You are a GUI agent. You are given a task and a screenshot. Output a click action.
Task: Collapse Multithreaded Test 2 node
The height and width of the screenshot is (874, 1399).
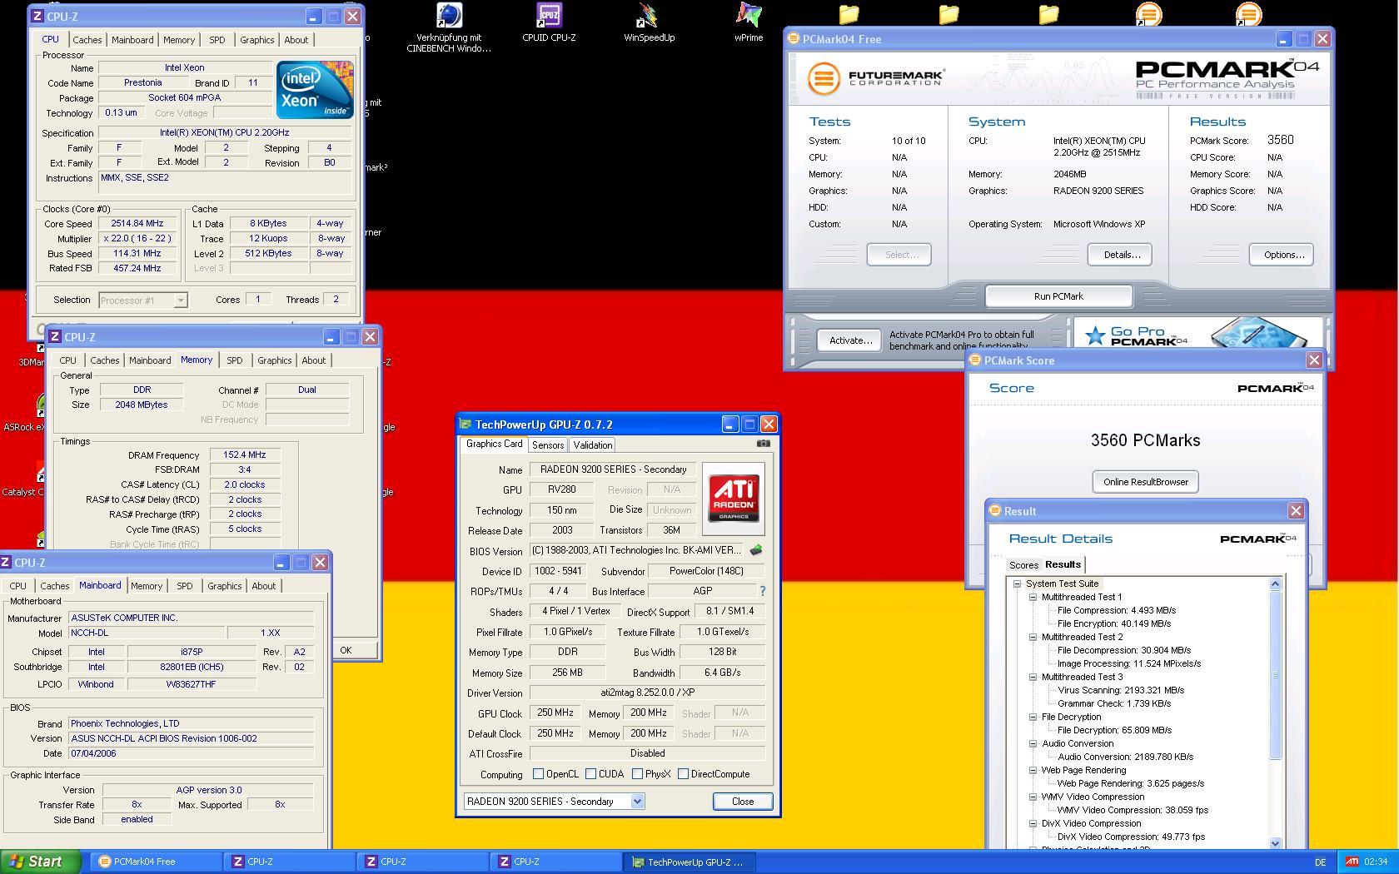[1033, 637]
